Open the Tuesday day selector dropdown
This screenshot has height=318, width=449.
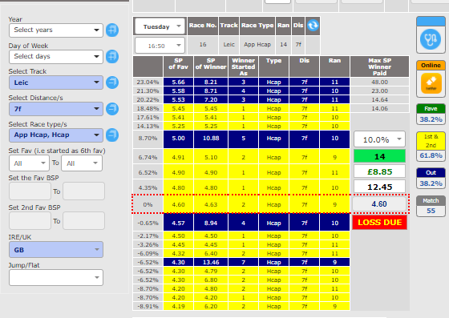point(160,26)
